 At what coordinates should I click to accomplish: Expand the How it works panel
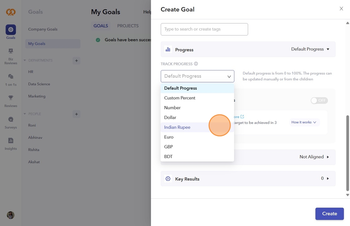point(304,122)
